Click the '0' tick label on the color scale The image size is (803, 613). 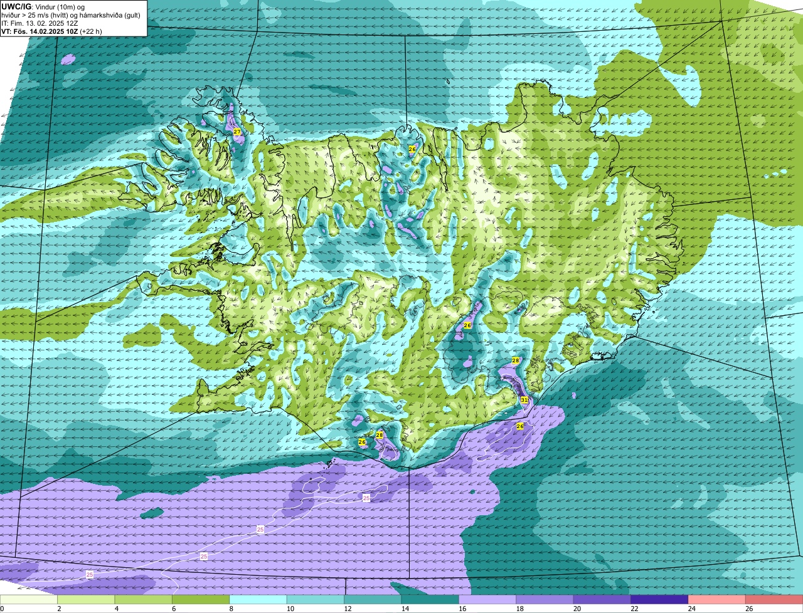tap(2, 609)
